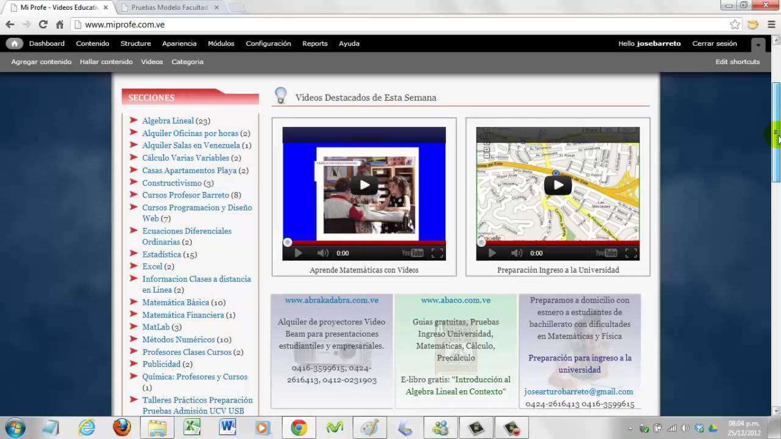781x439 pixels.
Task: Switch to the Pruebas Modelo Facultad tab
Action: pos(170,7)
